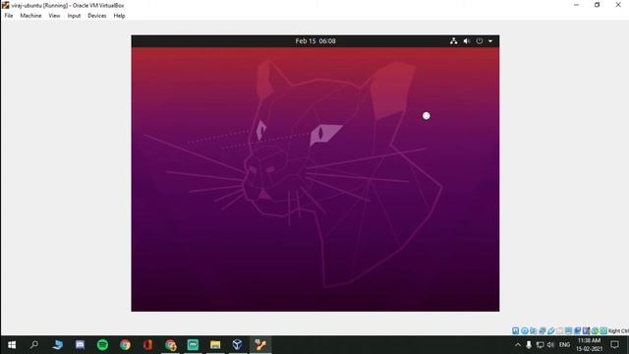Open Microsoft Office from the taskbar
The image size is (629, 354).
[x=148, y=345]
